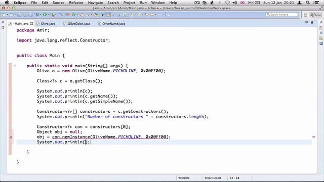Maximize the editor area
The width and height of the screenshot is (324, 182).
point(312,22)
